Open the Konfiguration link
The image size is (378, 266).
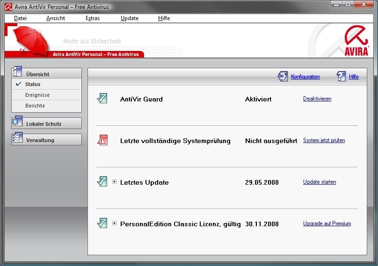coord(305,77)
